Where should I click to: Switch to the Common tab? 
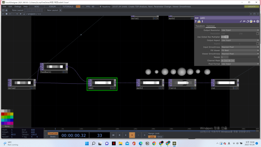coord(211,26)
